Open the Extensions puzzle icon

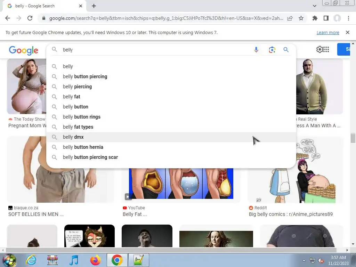click(315, 18)
